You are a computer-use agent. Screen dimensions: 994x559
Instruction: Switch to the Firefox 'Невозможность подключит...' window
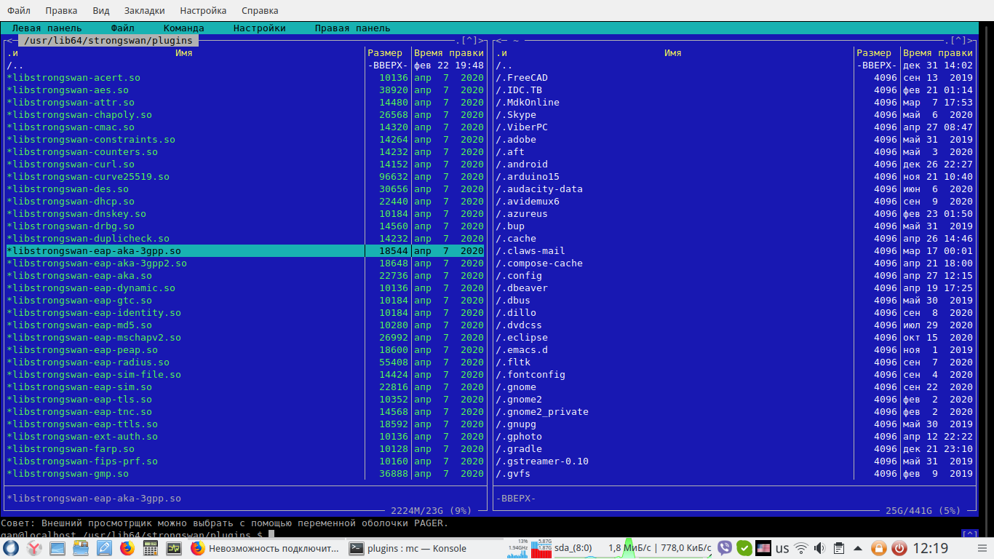tap(265, 548)
